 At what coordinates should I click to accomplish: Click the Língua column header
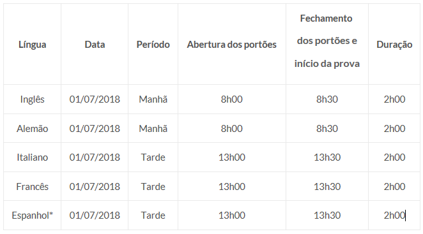click(x=33, y=45)
